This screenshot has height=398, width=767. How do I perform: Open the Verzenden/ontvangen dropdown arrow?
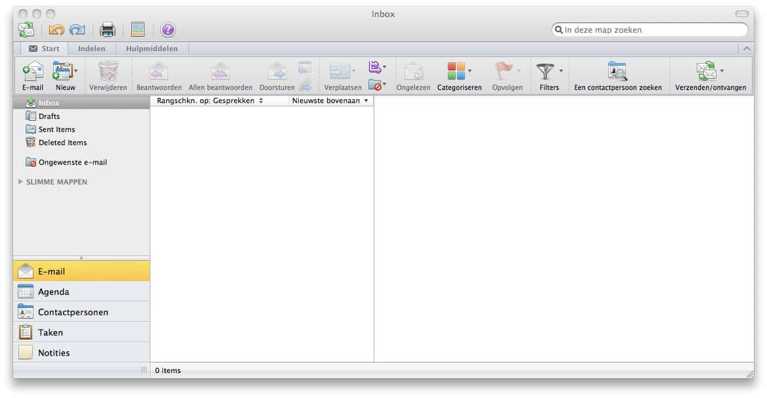coord(722,72)
